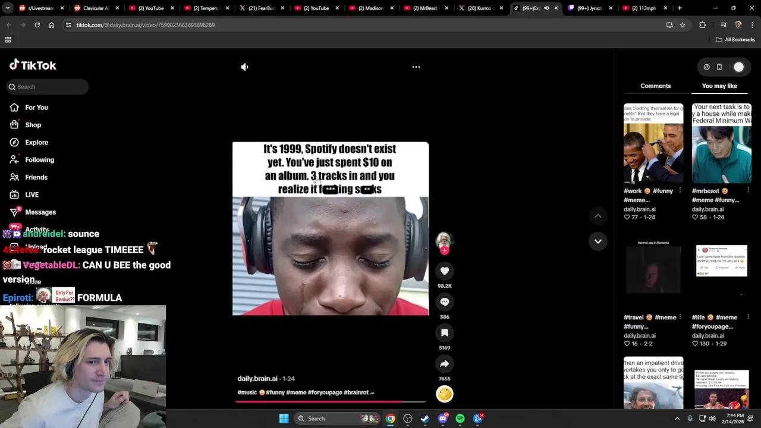This screenshot has width=761, height=428.
Task: Click the Get app phone icon
Action: tap(719, 67)
